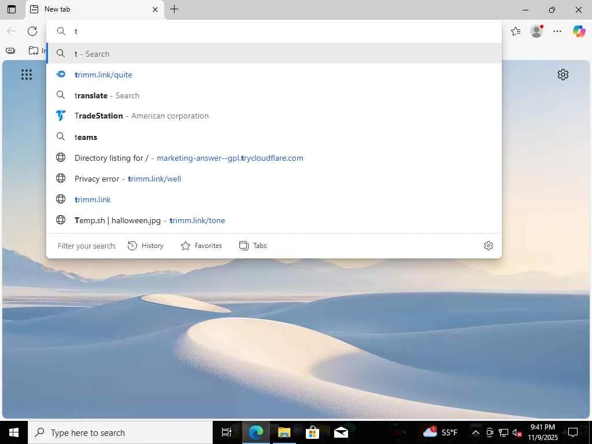Image resolution: width=592 pixels, height=444 pixels.
Task: Filter search by Favorites
Action: click(x=201, y=246)
